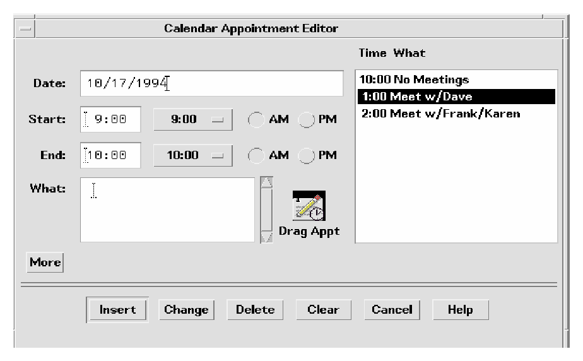
Task: Click scroll up arrow beside What field
Action: tap(266, 182)
